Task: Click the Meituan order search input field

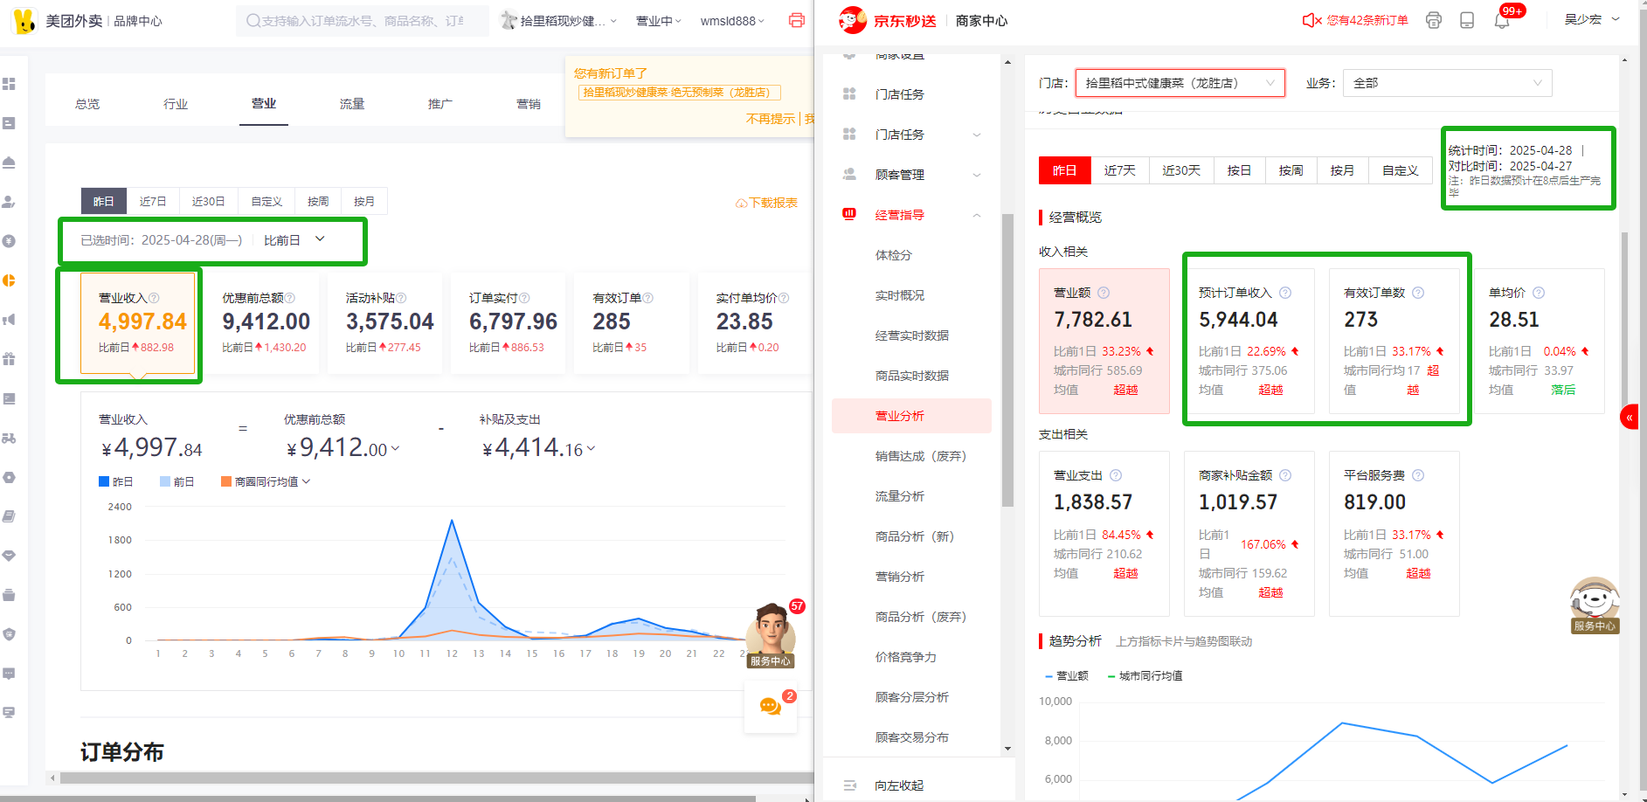Action: click(x=363, y=20)
